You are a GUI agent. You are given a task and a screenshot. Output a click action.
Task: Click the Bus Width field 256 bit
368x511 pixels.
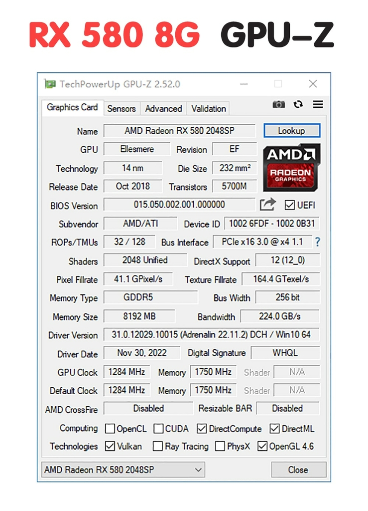(x=288, y=297)
